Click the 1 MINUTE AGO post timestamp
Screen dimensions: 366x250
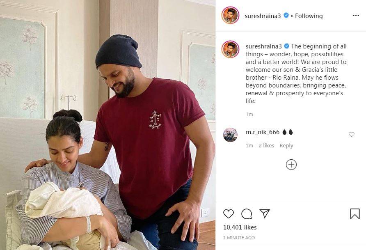pyautogui.click(x=239, y=238)
